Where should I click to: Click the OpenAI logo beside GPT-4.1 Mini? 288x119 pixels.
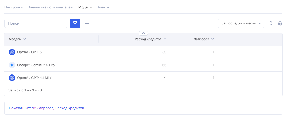pos(12,78)
